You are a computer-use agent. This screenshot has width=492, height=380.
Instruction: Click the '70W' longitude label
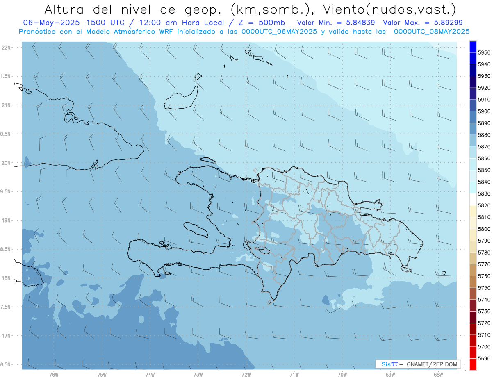pyautogui.click(x=342, y=375)
